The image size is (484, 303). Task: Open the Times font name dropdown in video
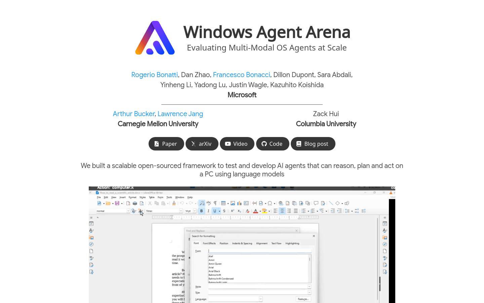click(x=181, y=211)
